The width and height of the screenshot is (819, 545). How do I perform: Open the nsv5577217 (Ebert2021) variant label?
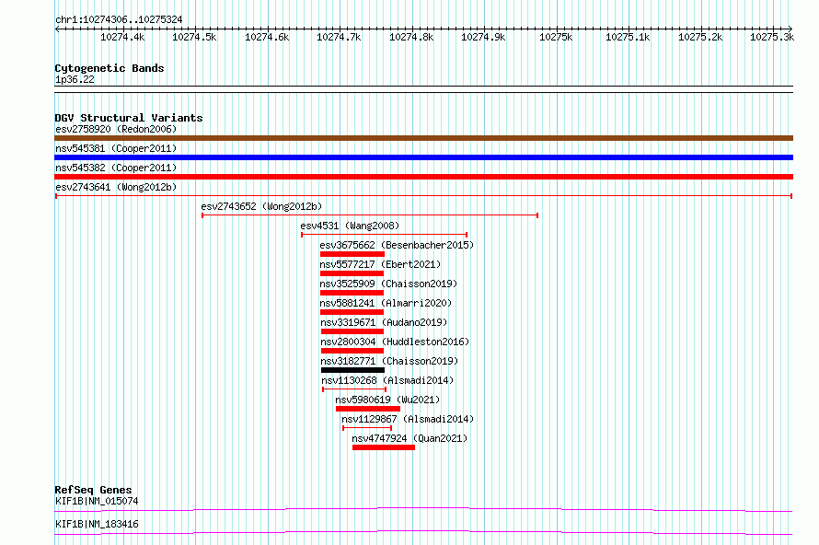click(x=380, y=264)
